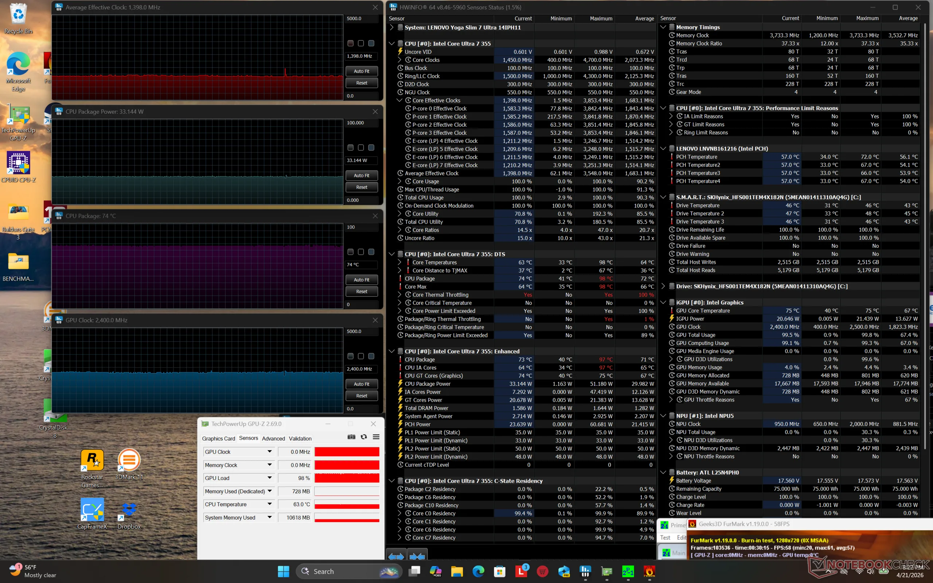Toggle middle checkbox in CPU Package Power graph
Image resolution: width=933 pixels, height=583 pixels.
(x=360, y=148)
